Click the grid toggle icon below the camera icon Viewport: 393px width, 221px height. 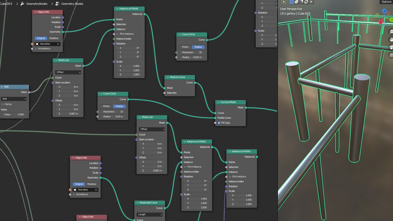coord(391,55)
